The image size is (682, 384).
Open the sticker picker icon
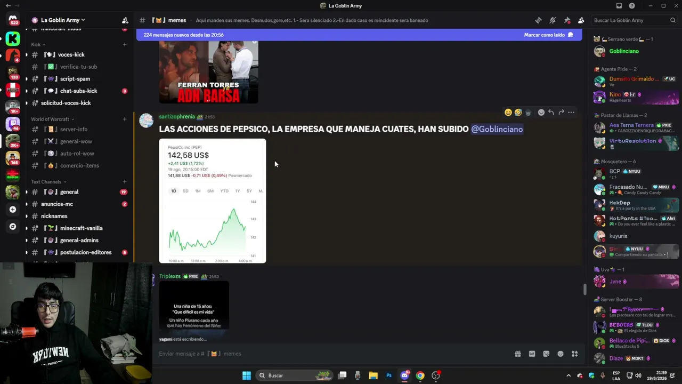[x=546, y=354]
